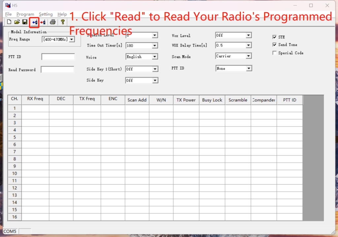Screen dimensions: 338x237
Task: Open the Setting menu
Action: 46,14
